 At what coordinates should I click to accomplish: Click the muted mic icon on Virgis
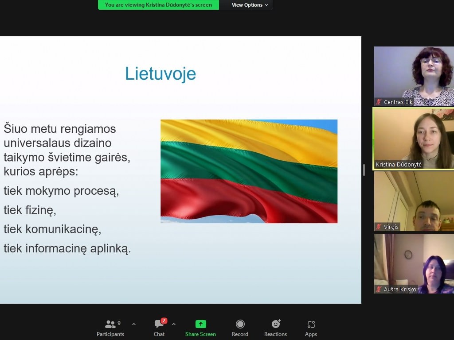pyautogui.click(x=379, y=227)
